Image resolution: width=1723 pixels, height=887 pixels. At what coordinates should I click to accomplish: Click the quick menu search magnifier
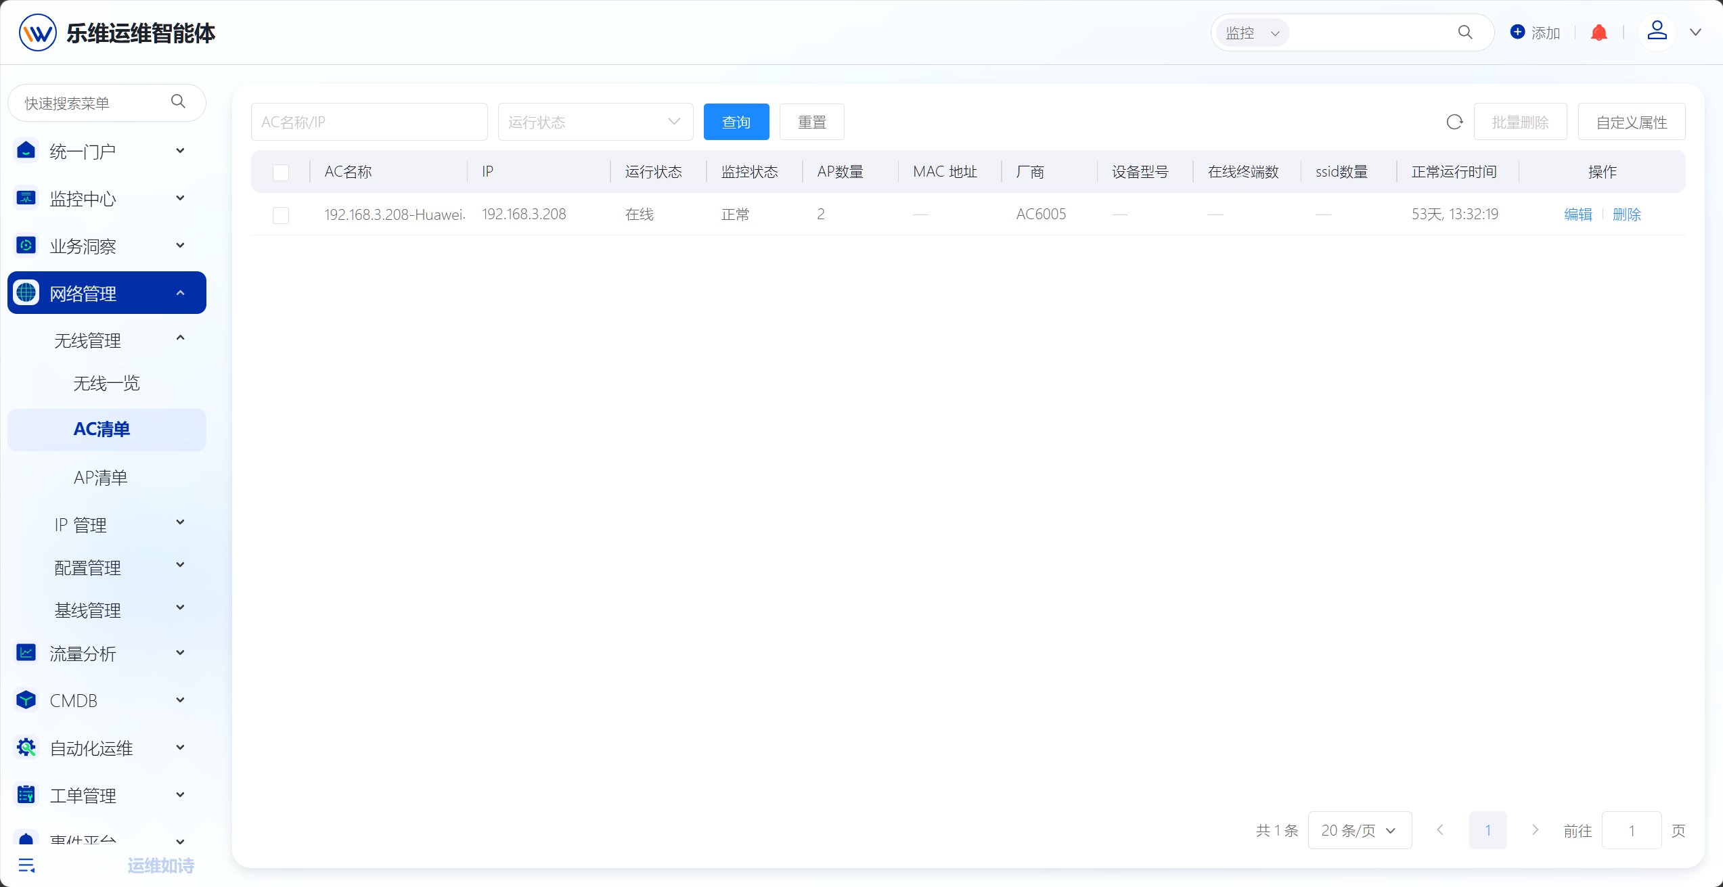click(x=178, y=101)
